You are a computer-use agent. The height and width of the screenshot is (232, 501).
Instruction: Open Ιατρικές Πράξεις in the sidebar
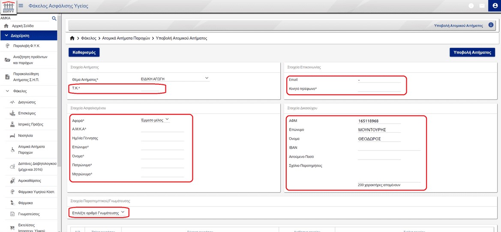(30, 124)
